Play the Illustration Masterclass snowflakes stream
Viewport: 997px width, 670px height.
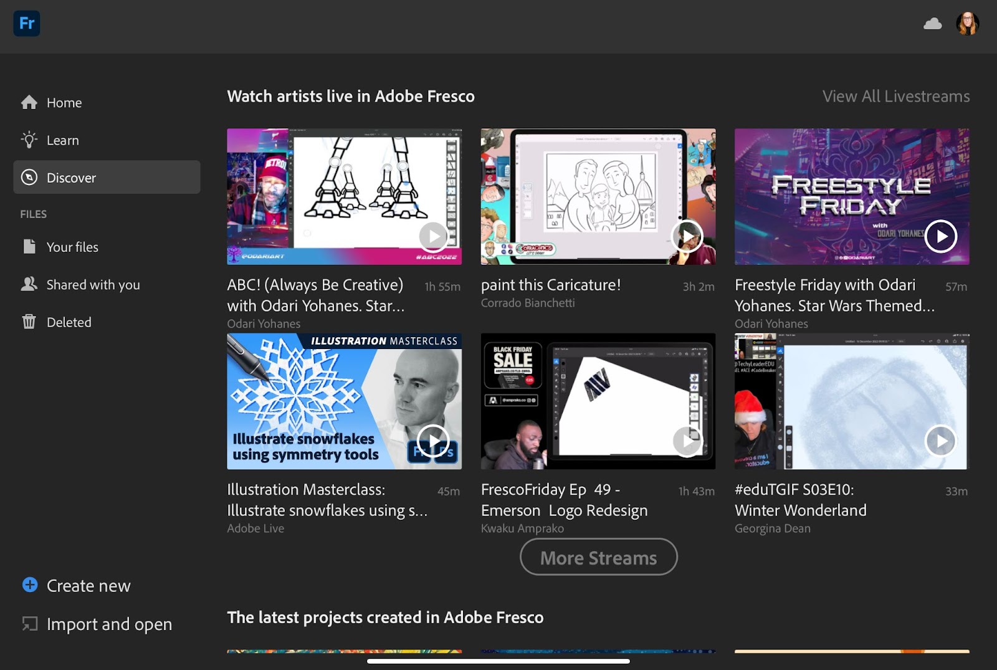[433, 441]
